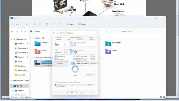
Task: Click the drive label text field
Action: 80,44
